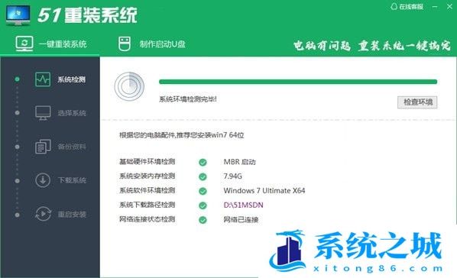Click the display monitor icon for 选择系统

pyautogui.click(x=43, y=113)
